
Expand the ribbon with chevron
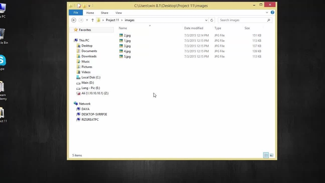pos(267,12)
